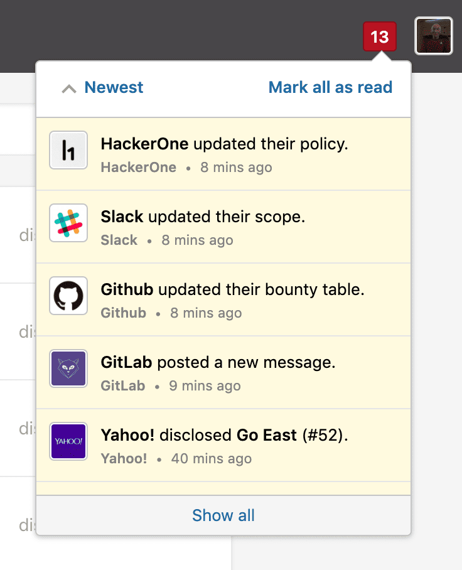Click the gray Yahoo! program name subtitle

click(x=124, y=458)
